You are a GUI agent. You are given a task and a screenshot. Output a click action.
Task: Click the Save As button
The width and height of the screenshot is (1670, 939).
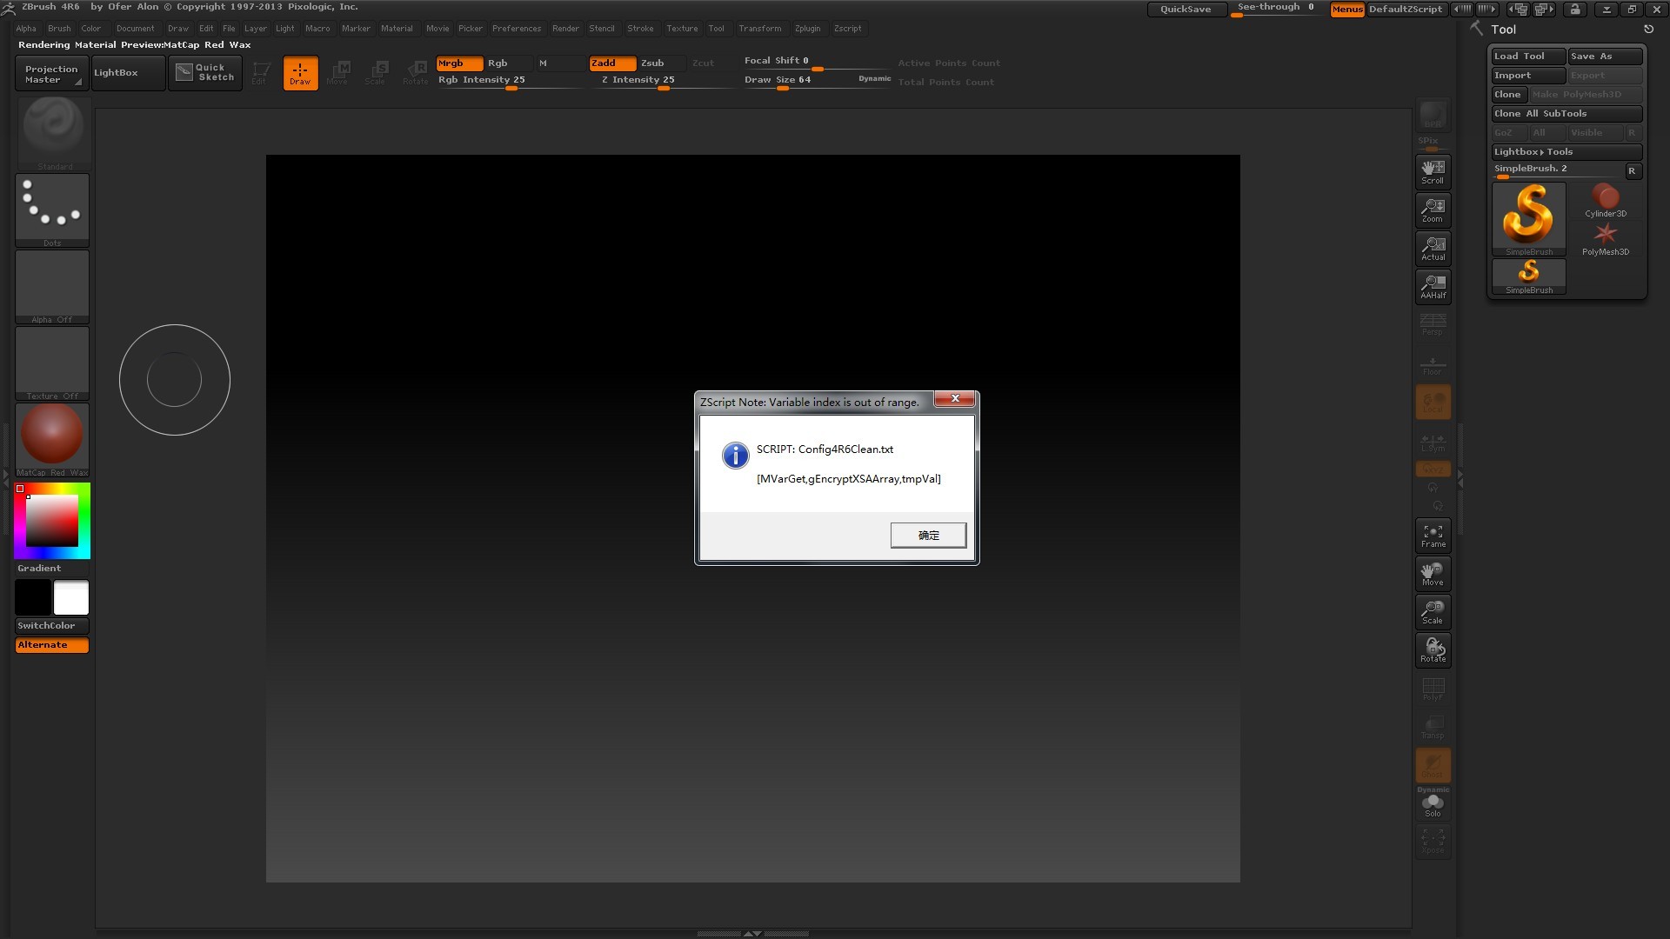pyautogui.click(x=1605, y=57)
